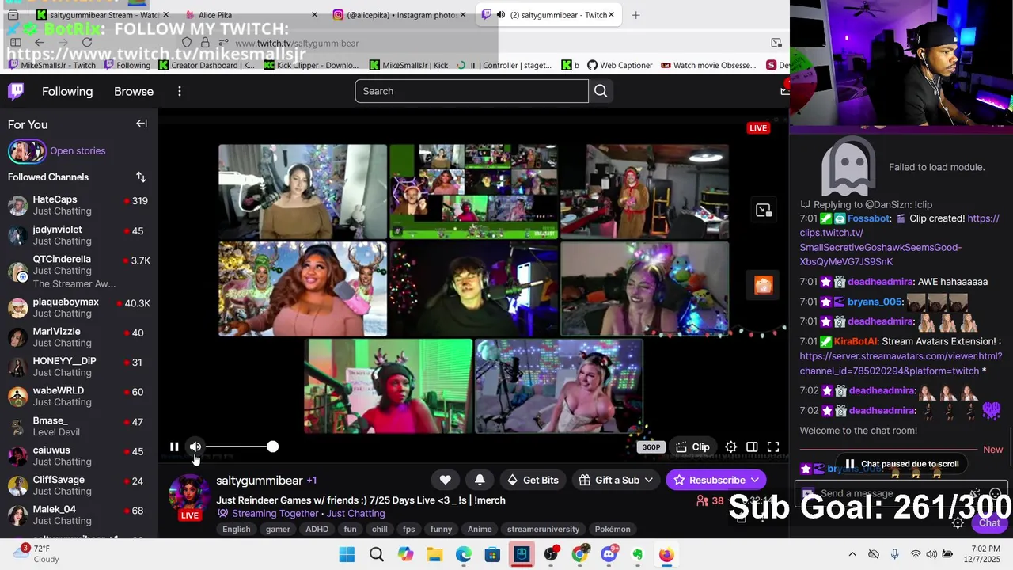Viewport: 1013px width, 570px height.
Task: Open CliffSavage channel in sidebar
Action: pos(79,485)
